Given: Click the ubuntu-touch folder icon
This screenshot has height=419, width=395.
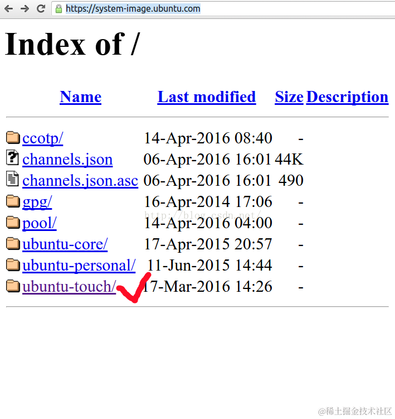Looking at the screenshot, I should tap(13, 286).
